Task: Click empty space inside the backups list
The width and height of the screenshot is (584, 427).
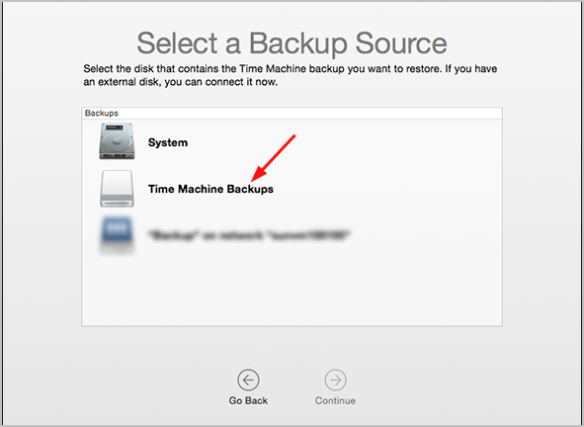Action: (292, 291)
